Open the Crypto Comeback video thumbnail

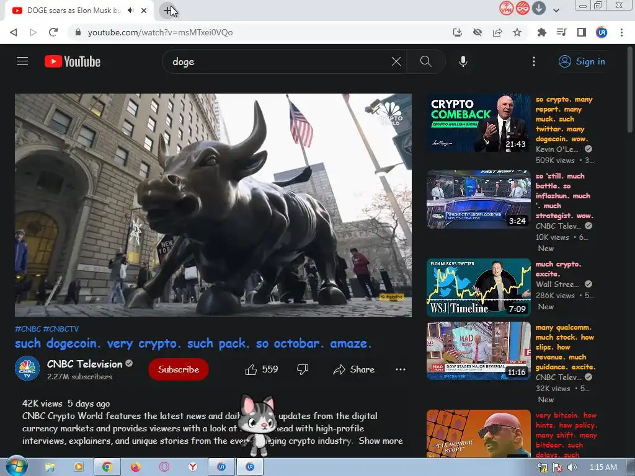click(478, 123)
